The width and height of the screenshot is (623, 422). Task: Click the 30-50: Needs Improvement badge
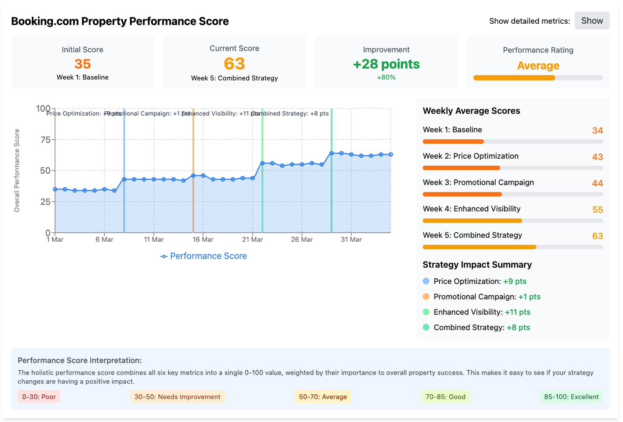point(177,397)
